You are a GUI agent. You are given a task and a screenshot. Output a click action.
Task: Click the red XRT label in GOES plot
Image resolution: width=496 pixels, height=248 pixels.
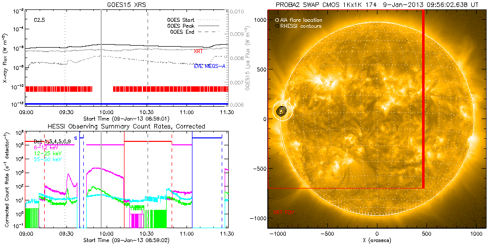coord(198,51)
